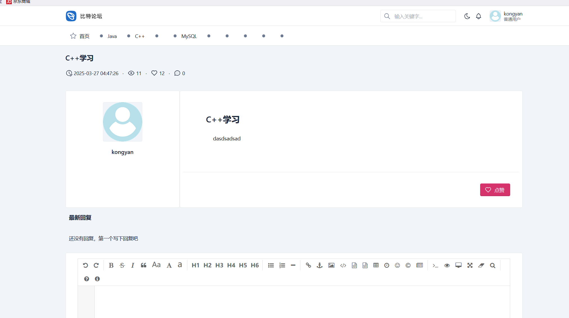Insert a link with chain icon
The height and width of the screenshot is (318, 569).
(308, 265)
